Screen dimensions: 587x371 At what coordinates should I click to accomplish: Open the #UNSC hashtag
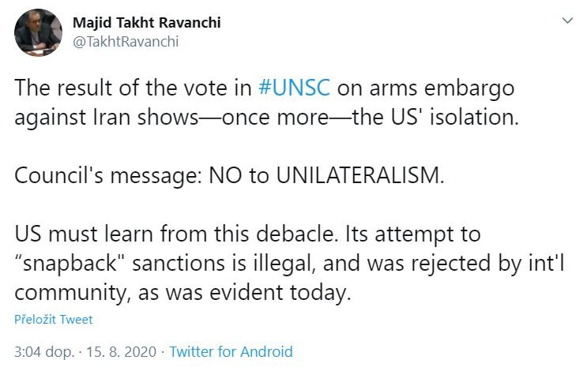[x=294, y=88]
